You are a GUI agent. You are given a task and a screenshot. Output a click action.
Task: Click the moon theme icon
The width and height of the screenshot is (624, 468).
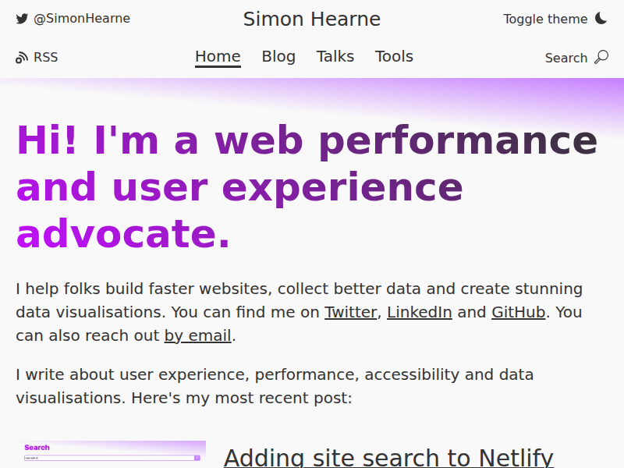coord(601,18)
